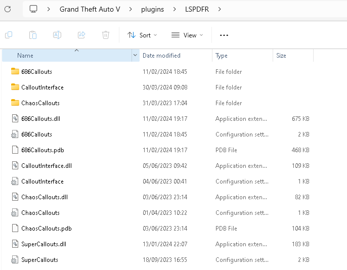Select the SuperCallouts.dll file row
Image resolution: width=347 pixels, height=270 pixels.
tap(44, 244)
